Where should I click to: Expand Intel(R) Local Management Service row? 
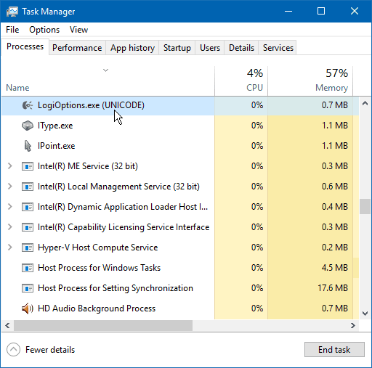[9, 187]
